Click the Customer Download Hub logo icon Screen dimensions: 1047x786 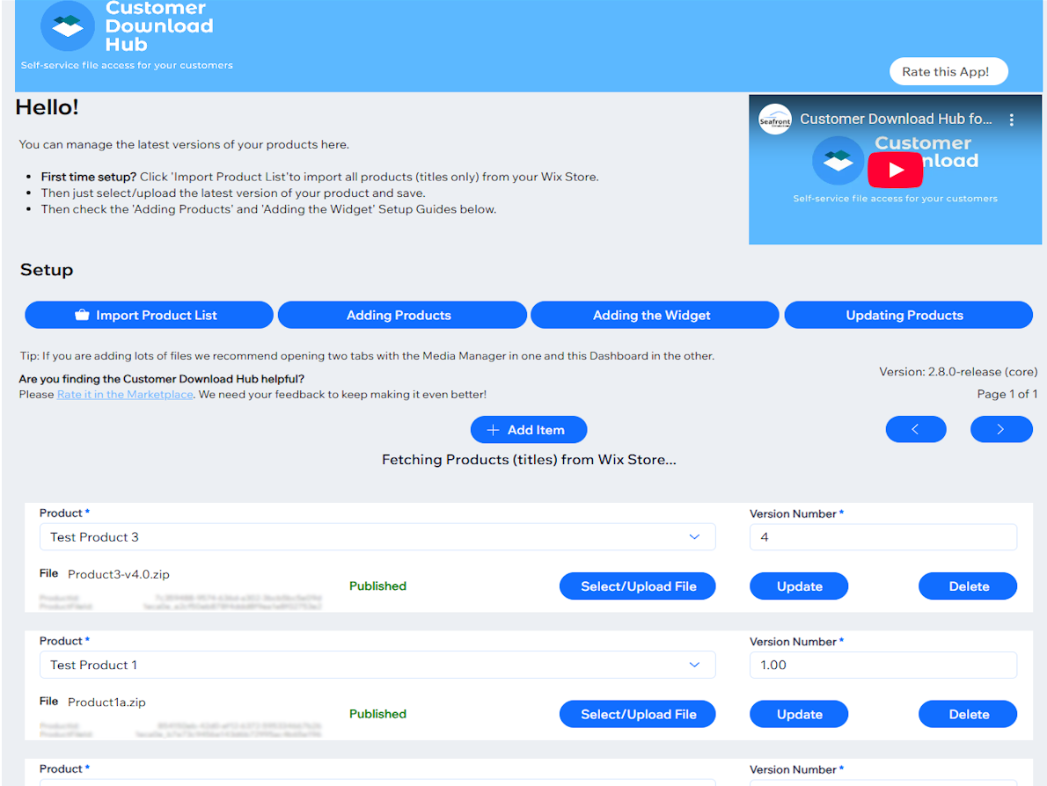66,26
